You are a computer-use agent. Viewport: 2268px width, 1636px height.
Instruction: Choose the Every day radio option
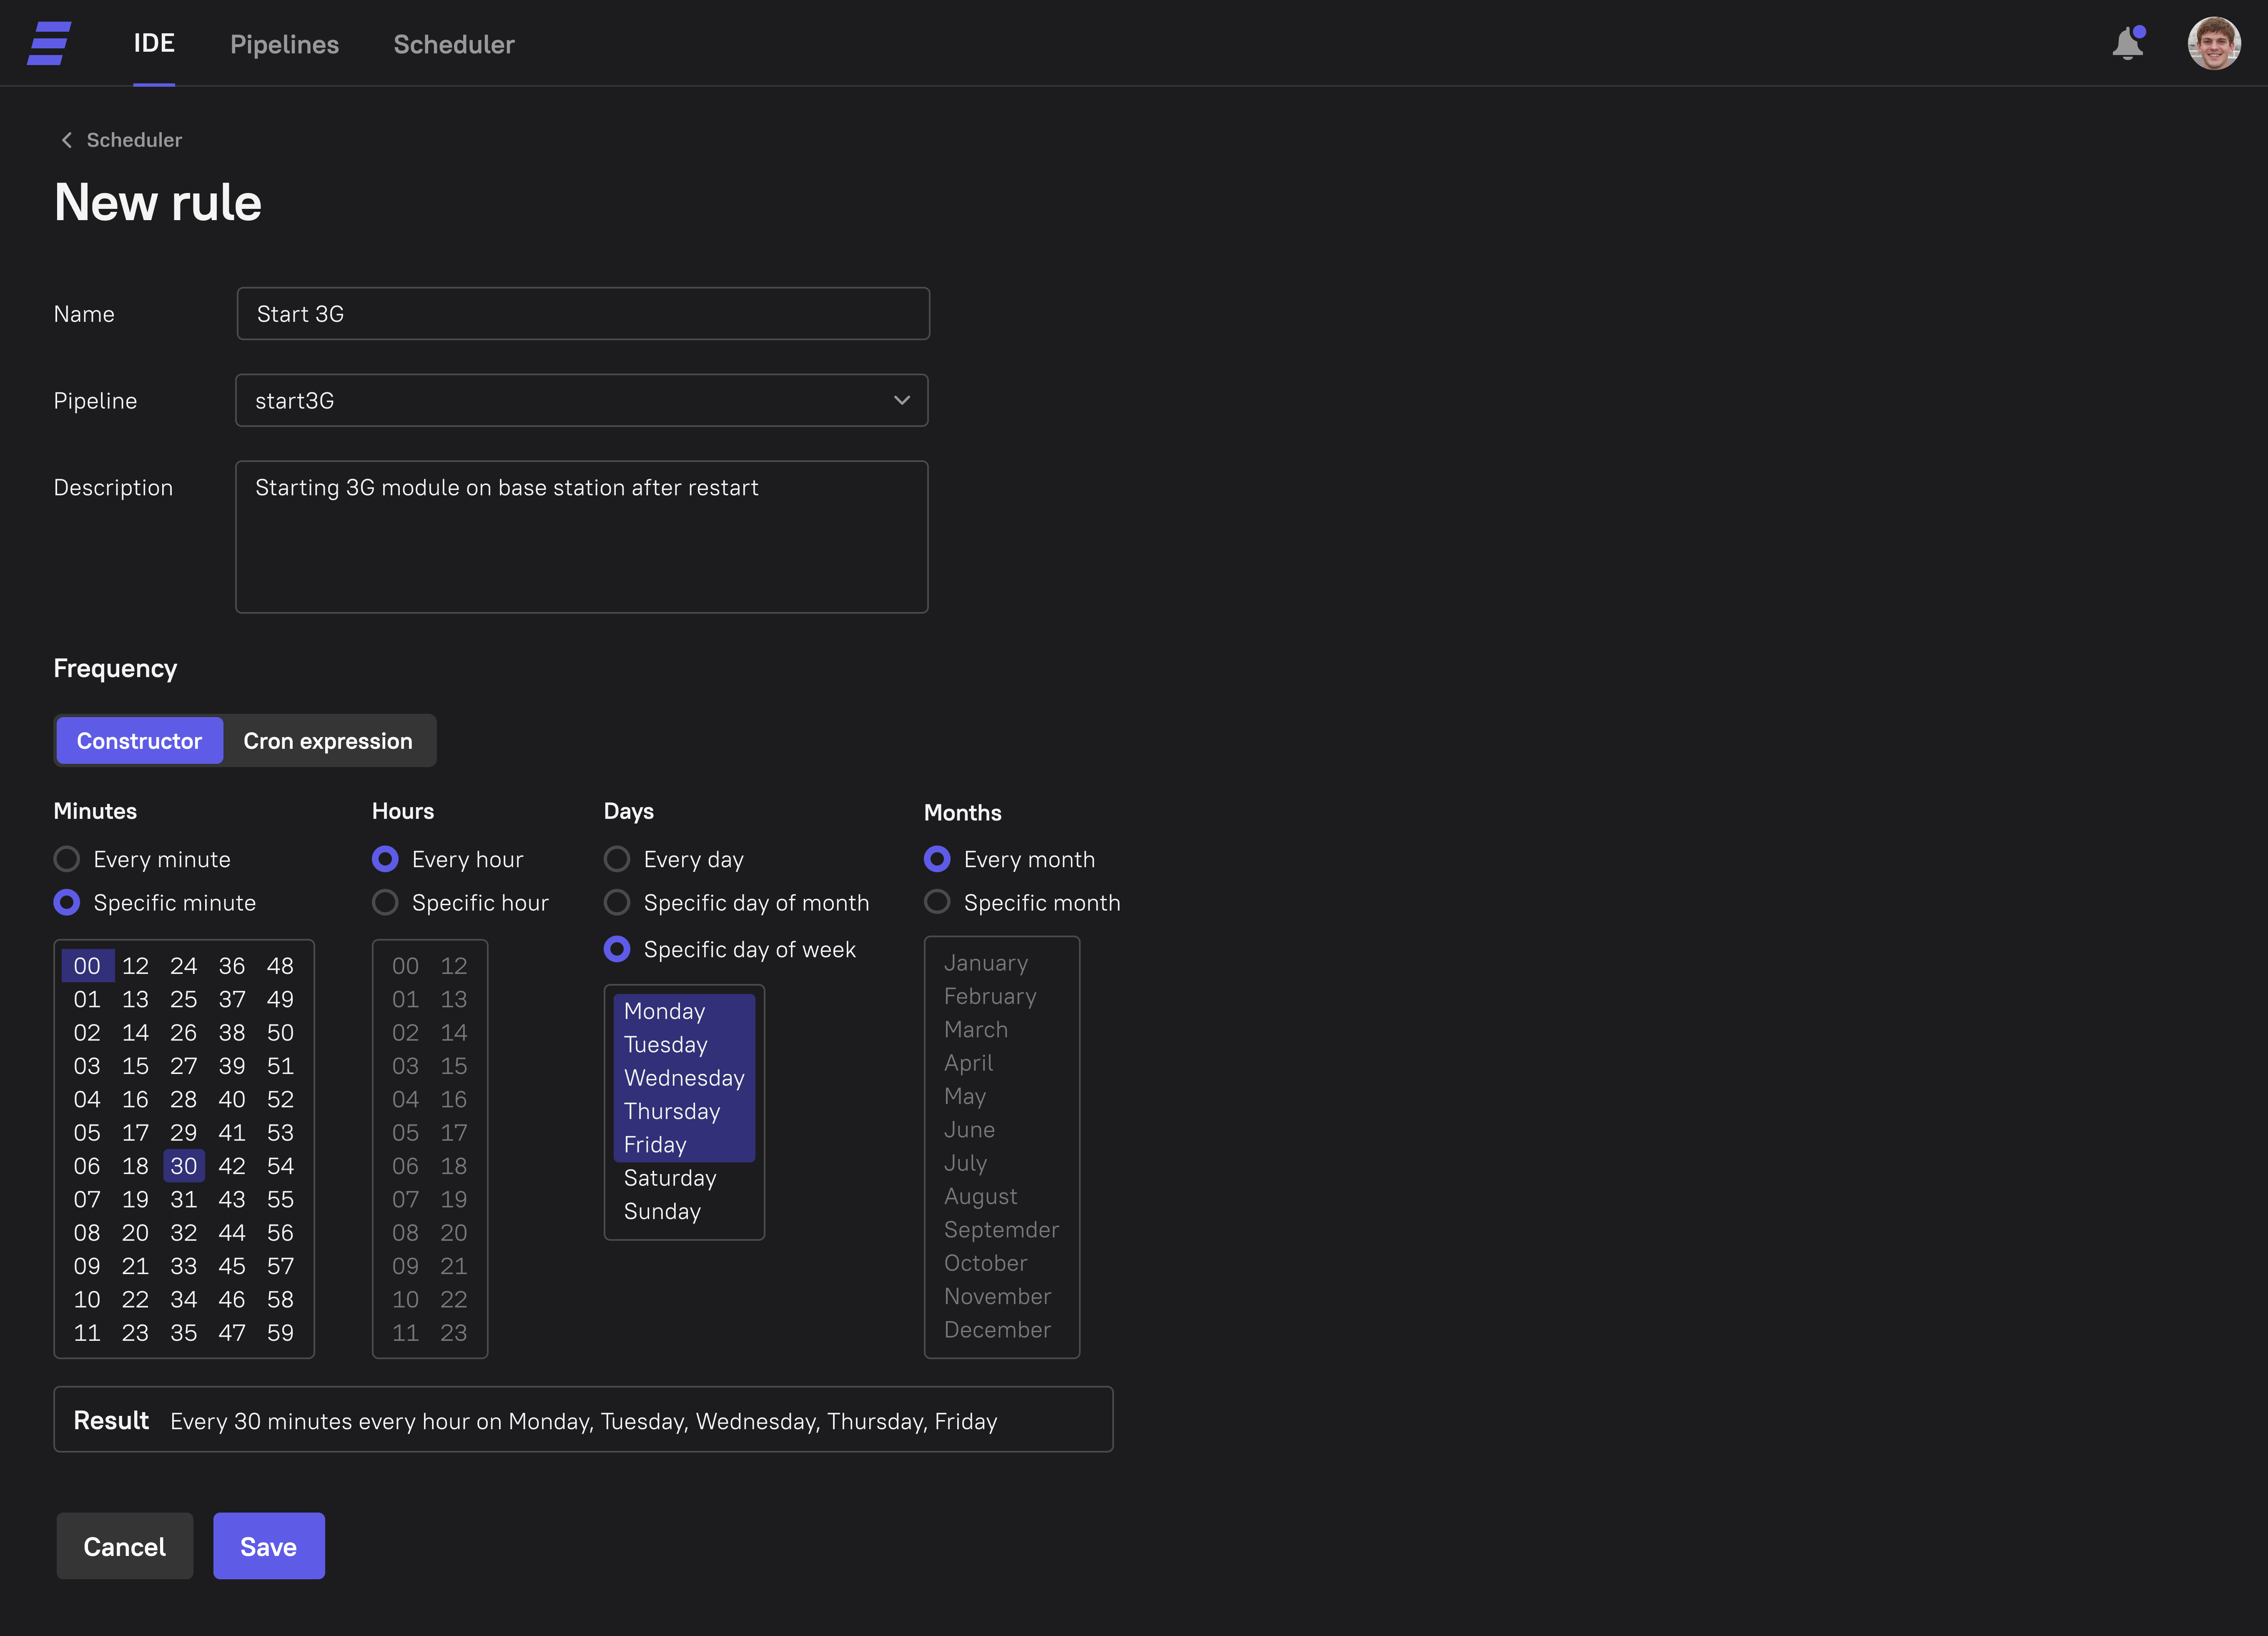click(x=617, y=859)
